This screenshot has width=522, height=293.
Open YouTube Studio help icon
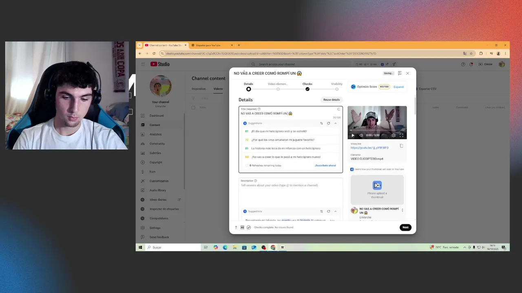click(x=463, y=64)
